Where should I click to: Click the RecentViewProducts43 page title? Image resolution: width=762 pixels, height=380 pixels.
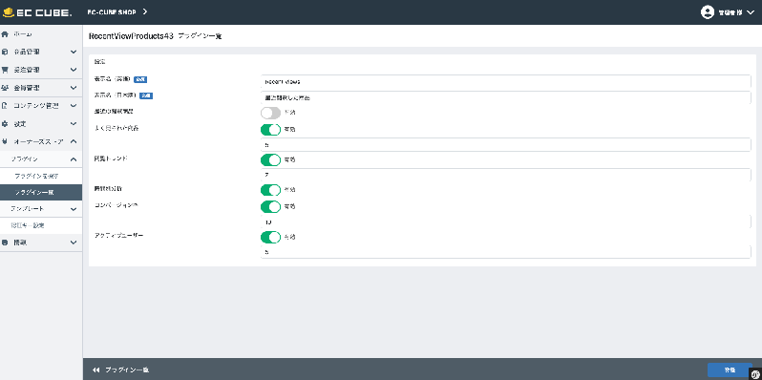[131, 36]
